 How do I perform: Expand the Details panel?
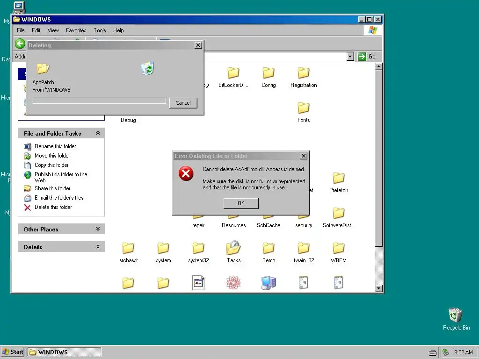98,247
